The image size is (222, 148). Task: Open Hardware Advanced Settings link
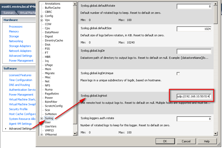(21, 56)
